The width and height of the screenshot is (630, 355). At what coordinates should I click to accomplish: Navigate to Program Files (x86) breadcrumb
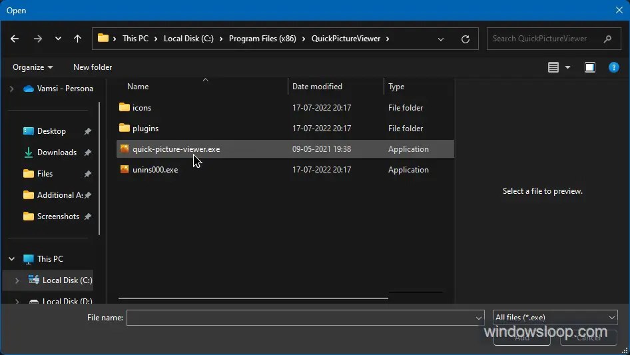click(262, 39)
